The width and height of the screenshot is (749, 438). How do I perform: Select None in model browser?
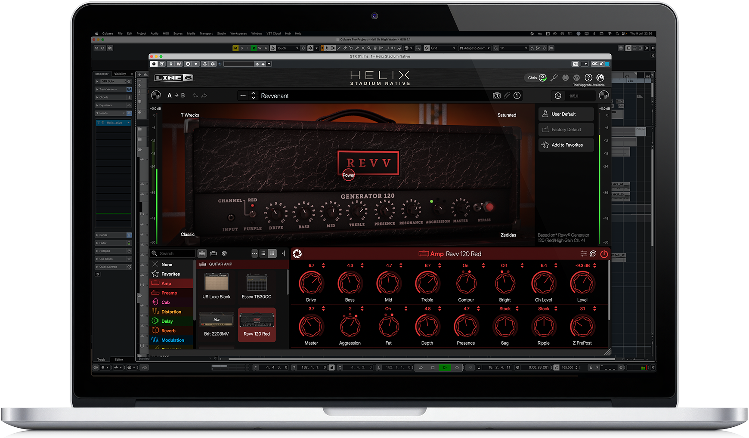(171, 265)
